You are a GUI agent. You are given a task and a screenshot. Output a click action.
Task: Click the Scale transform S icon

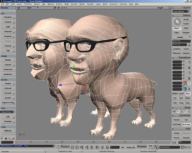click(x=189, y=62)
